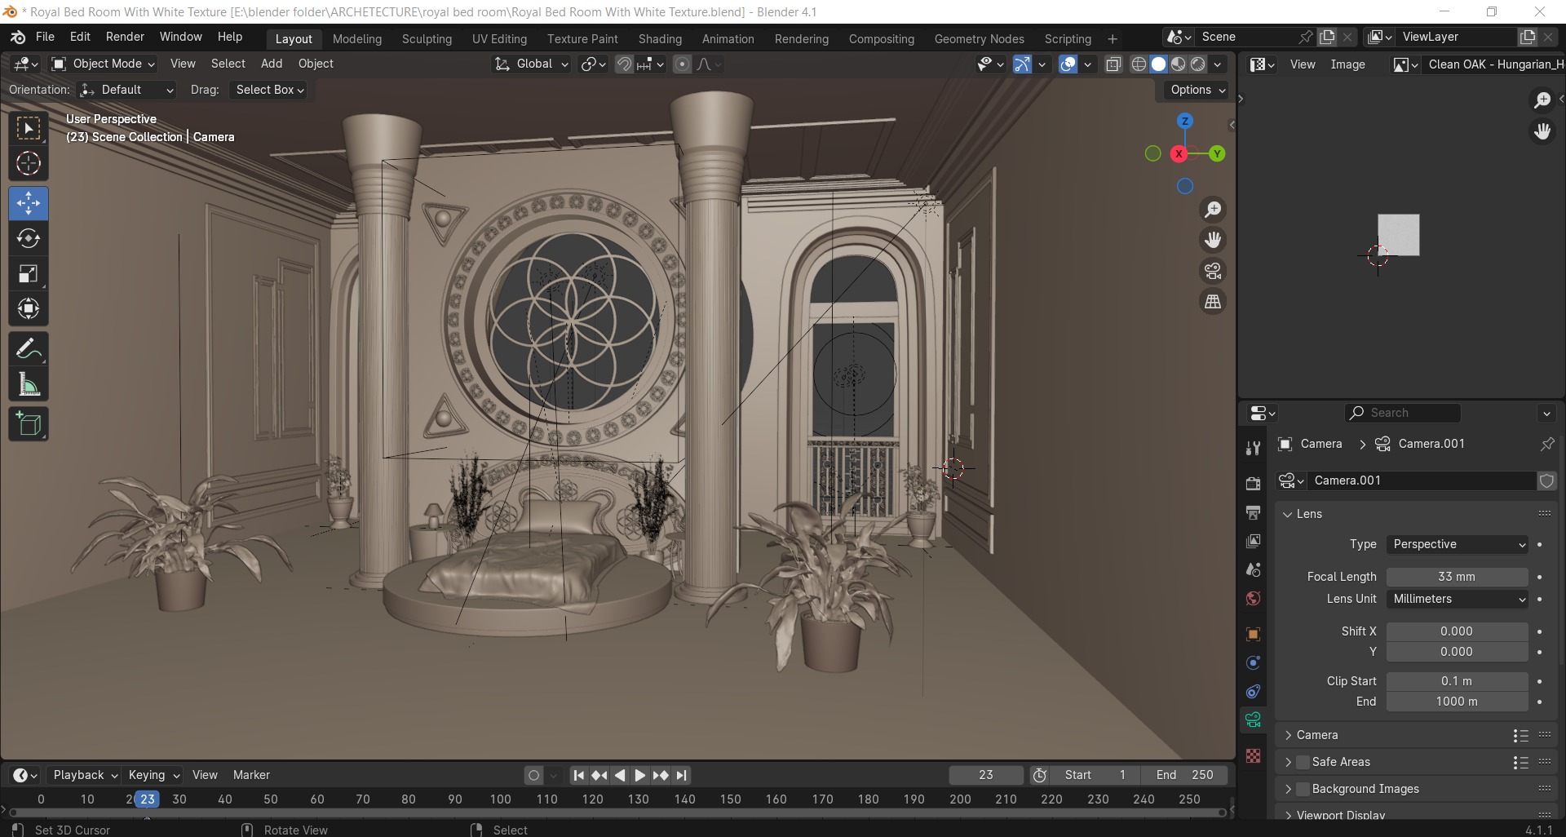The width and height of the screenshot is (1566, 837).
Task: Click the image editor zoom icon
Action: tap(1542, 100)
